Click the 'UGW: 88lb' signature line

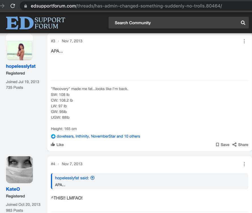[x=60, y=117]
